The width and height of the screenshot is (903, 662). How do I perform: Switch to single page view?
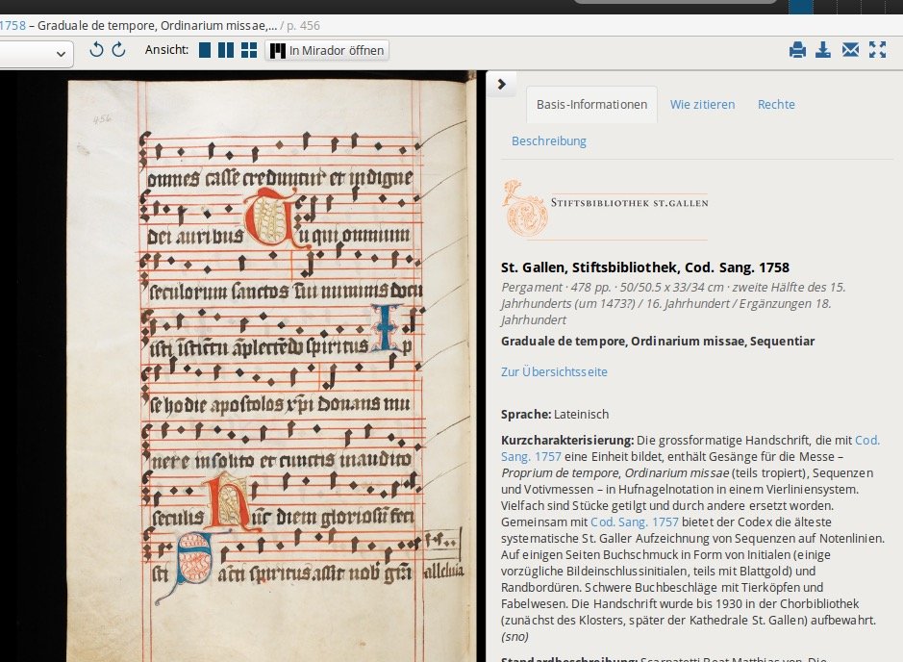[205, 50]
